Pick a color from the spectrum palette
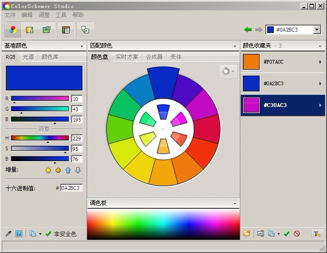This screenshot has width=327, height=253. tap(163, 224)
